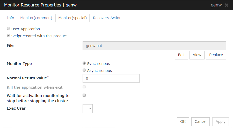Set Monitor Type to Synchronous
The height and width of the screenshot is (129, 233).
[x=84, y=63]
